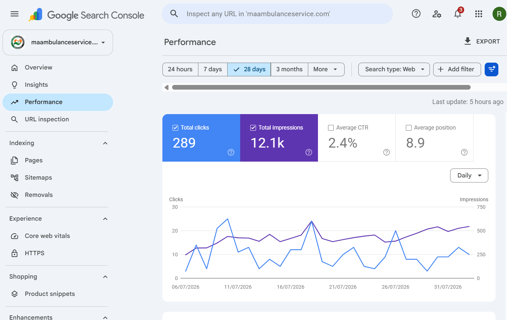Uncheck the Total impressions checkbox
The width and height of the screenshot is (507, 320).
point(253,128)
